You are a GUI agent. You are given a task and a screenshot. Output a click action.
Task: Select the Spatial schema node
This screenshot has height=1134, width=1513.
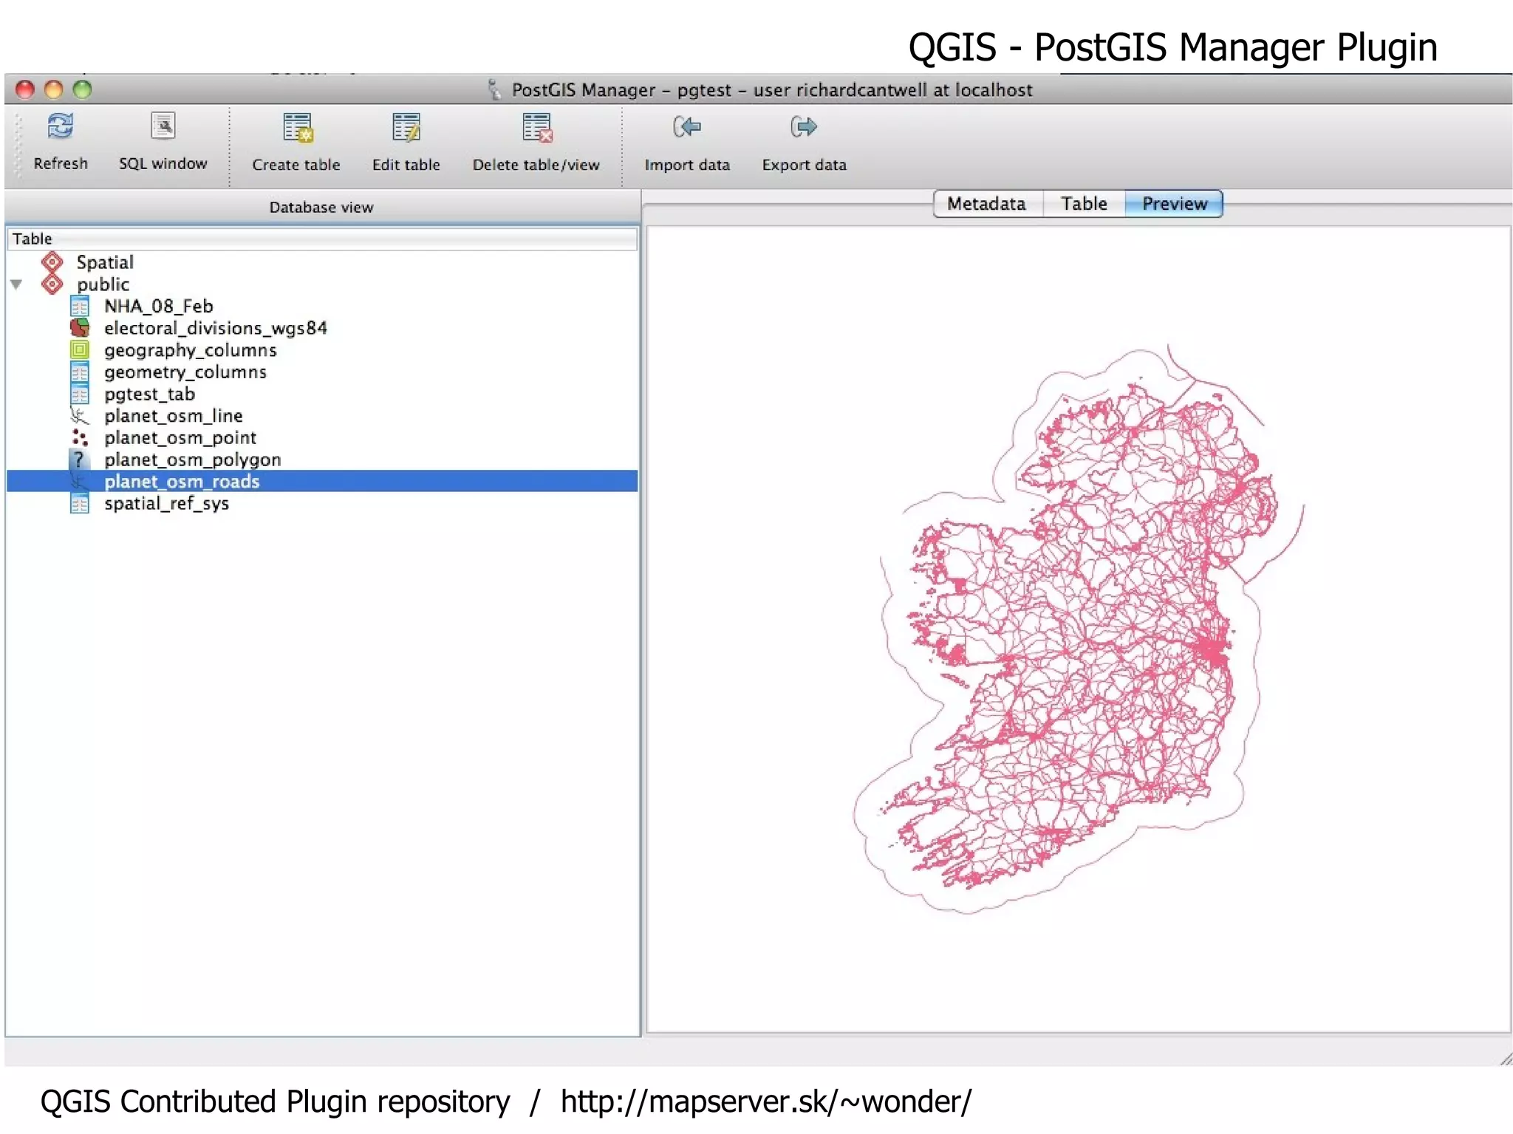tap(105, 262)
